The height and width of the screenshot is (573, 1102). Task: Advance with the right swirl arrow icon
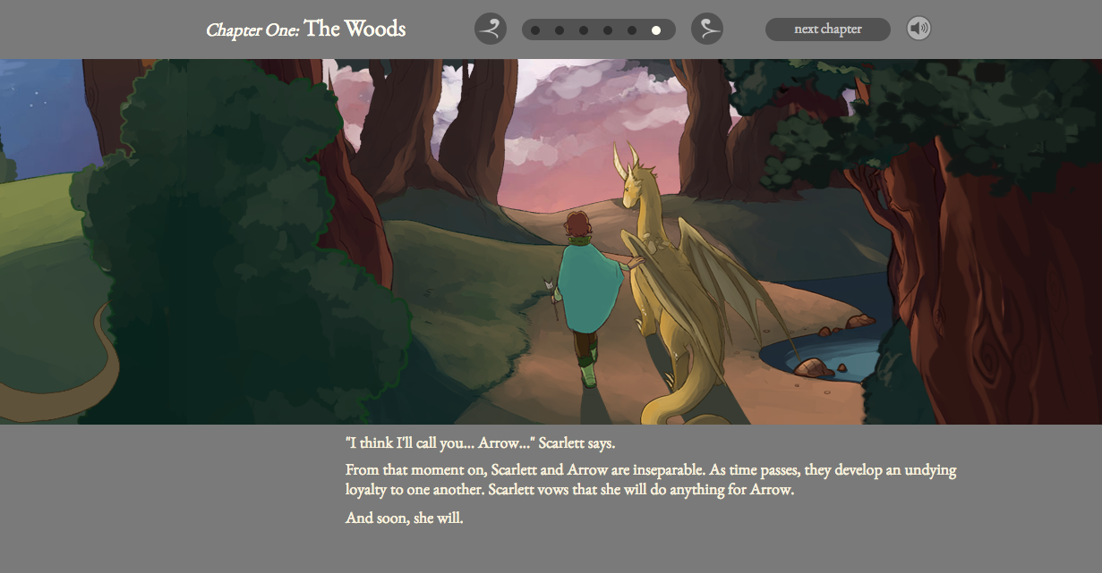coord(707,29)
